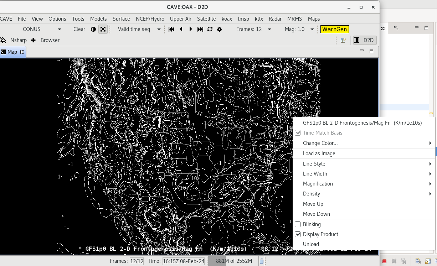The height and width of the screenshot is (266, 437).
Task: Toggle image combination contrast icon
Action: pyautogui.click(x=93, y=29)
